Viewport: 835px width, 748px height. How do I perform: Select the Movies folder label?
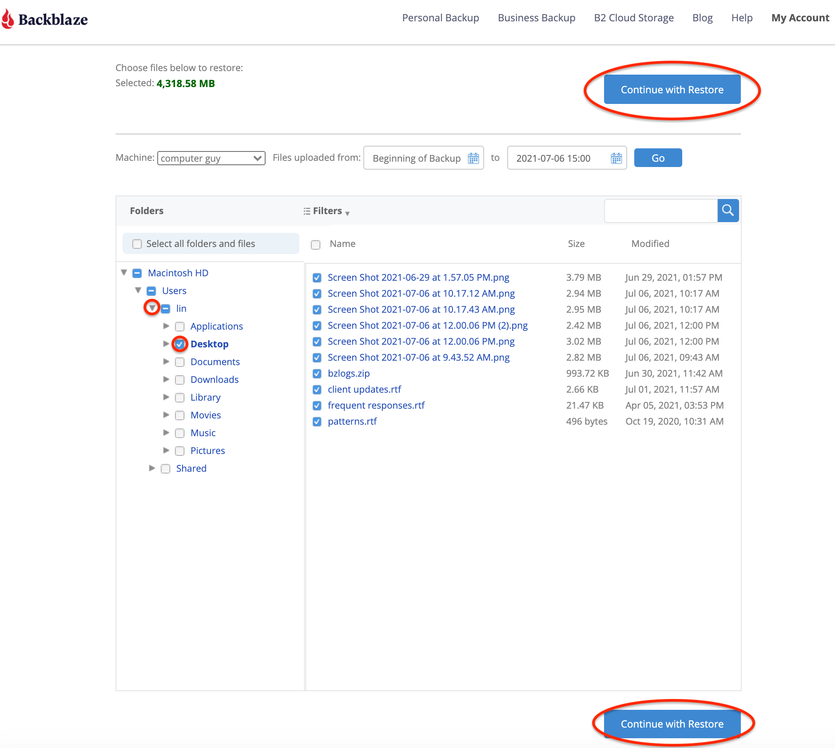(206, 415)
